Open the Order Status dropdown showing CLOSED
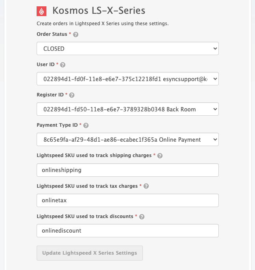Viewport: 255px width, 270px height. click(128, 49)
